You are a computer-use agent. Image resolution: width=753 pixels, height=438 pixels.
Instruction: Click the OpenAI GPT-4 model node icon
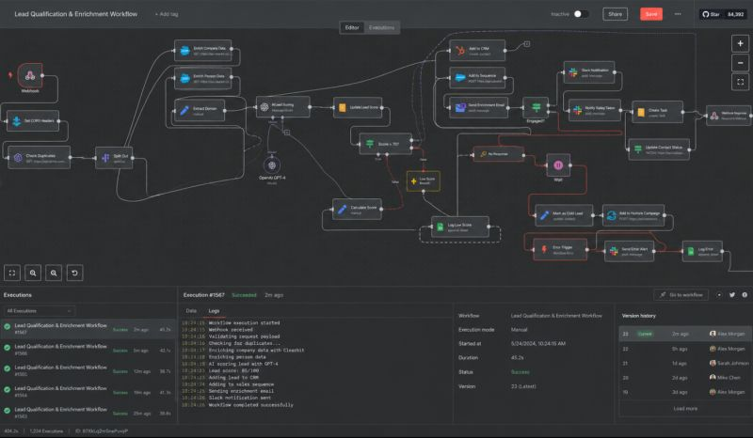[272, 165]
